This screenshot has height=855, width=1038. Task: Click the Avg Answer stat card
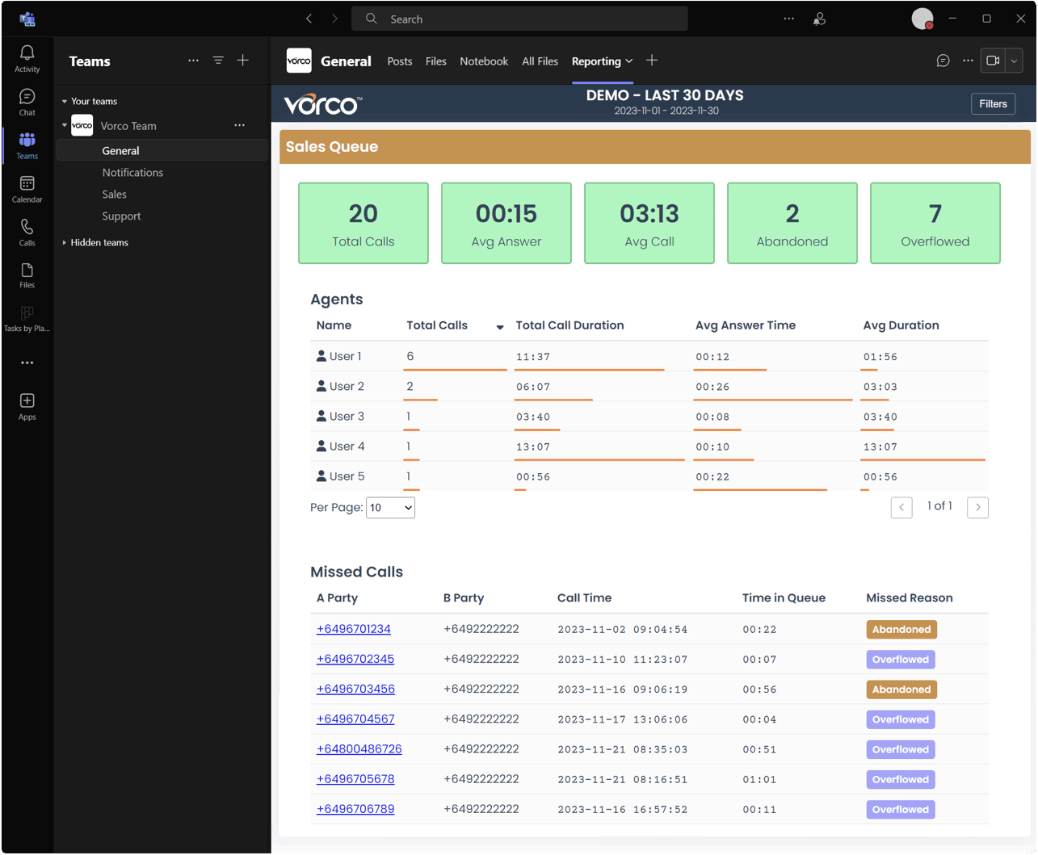tap(506, 223)
